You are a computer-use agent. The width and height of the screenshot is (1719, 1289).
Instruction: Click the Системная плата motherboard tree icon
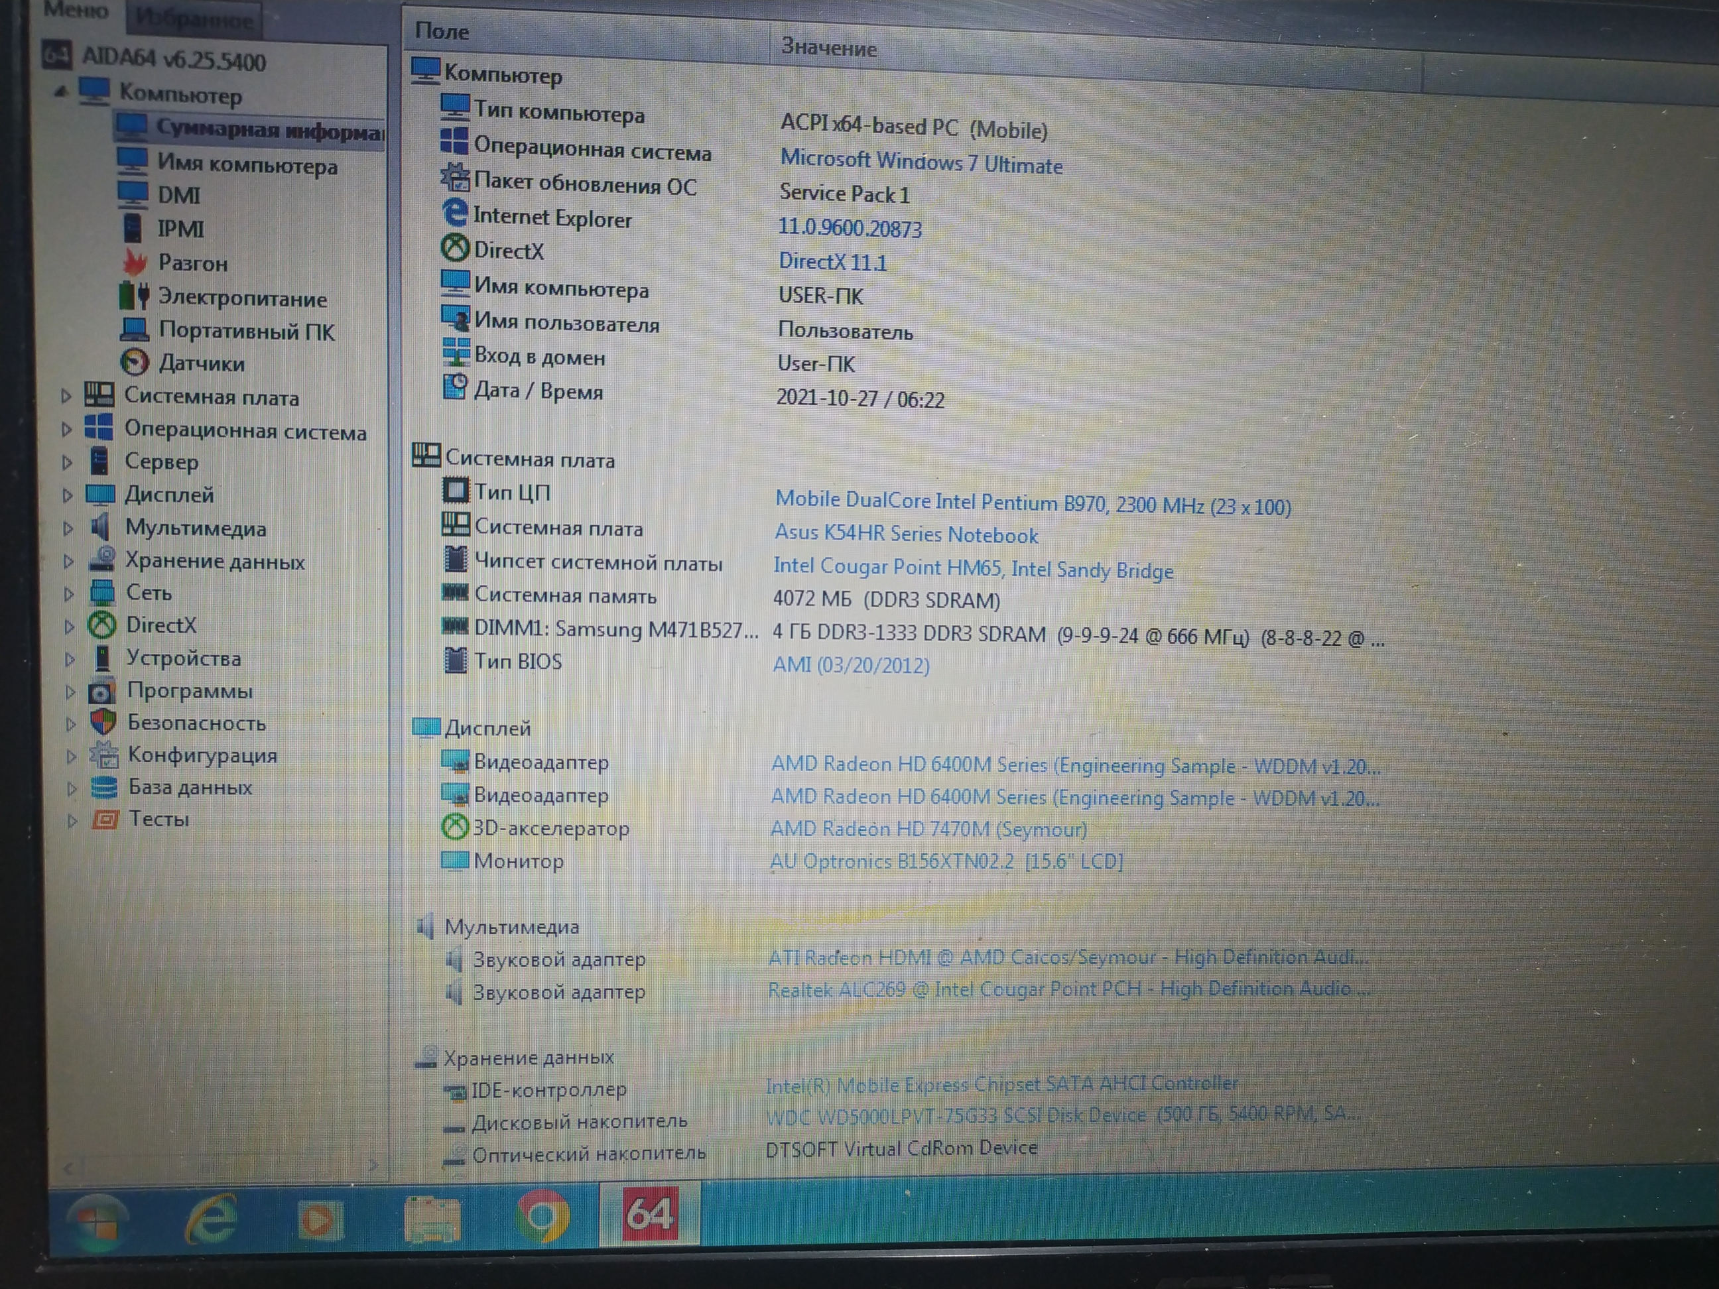(99, 395)
